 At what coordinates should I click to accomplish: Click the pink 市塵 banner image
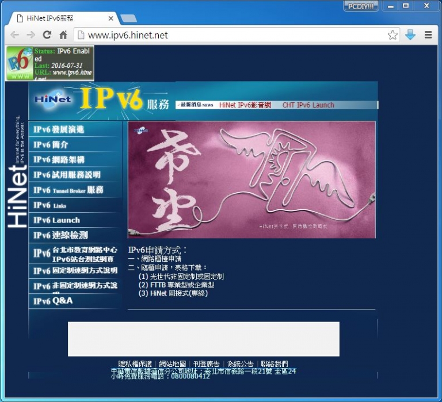click(x=252, y=180)
